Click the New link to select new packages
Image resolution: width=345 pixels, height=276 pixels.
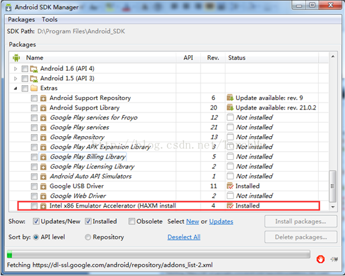point(192,221)
